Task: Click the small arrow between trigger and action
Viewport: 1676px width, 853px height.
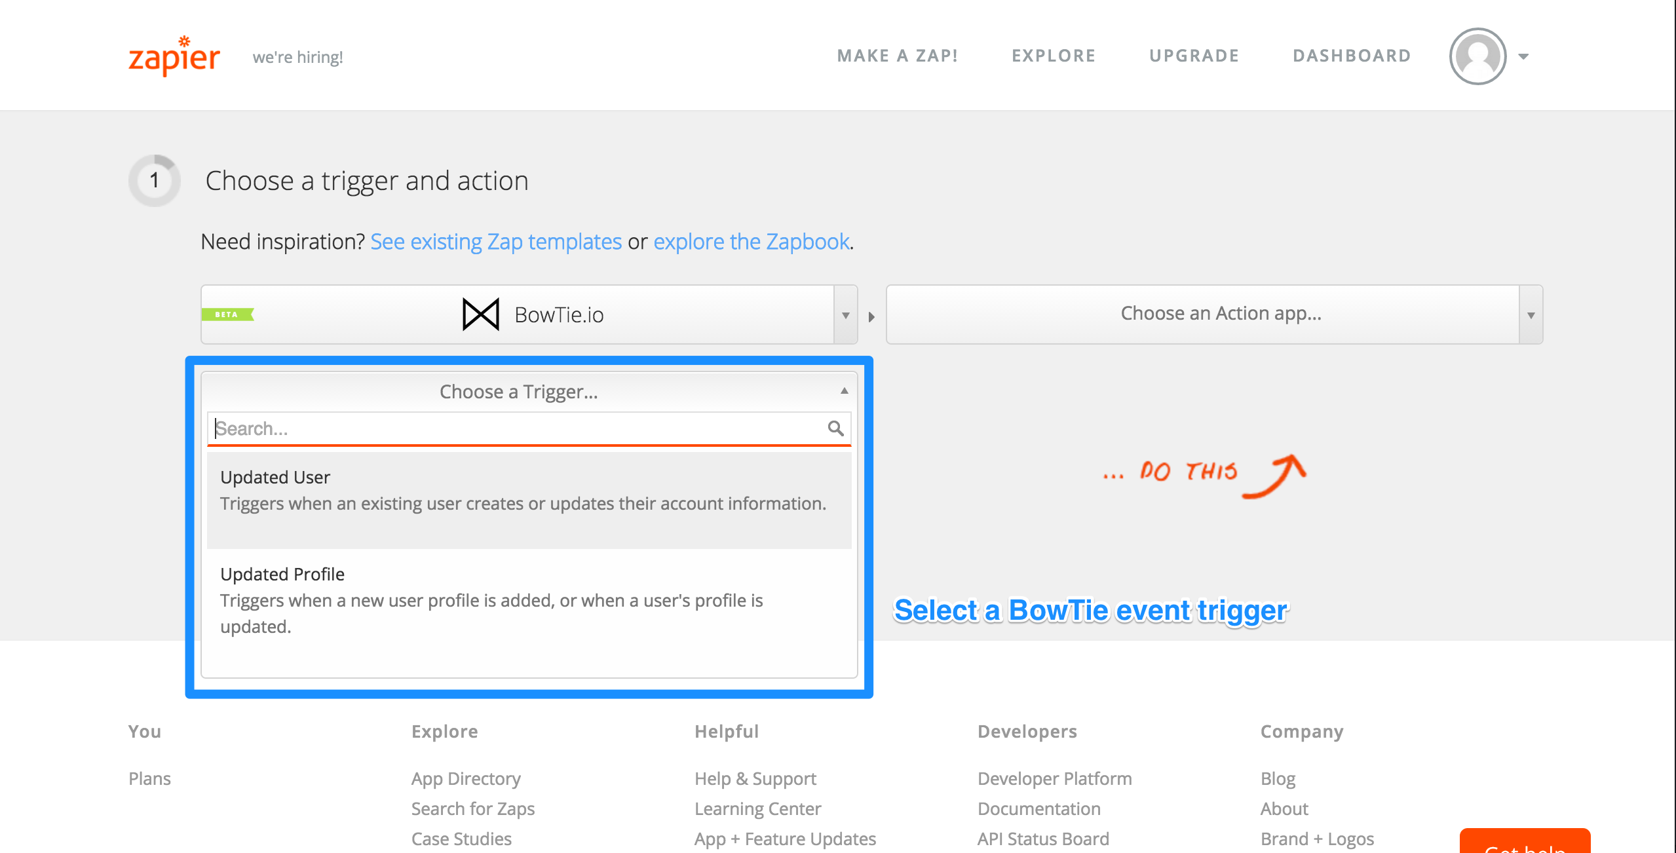Action: click(x=871, y=317)
